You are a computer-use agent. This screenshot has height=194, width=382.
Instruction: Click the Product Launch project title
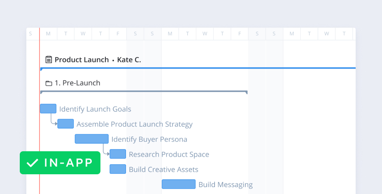coord(82,60)
